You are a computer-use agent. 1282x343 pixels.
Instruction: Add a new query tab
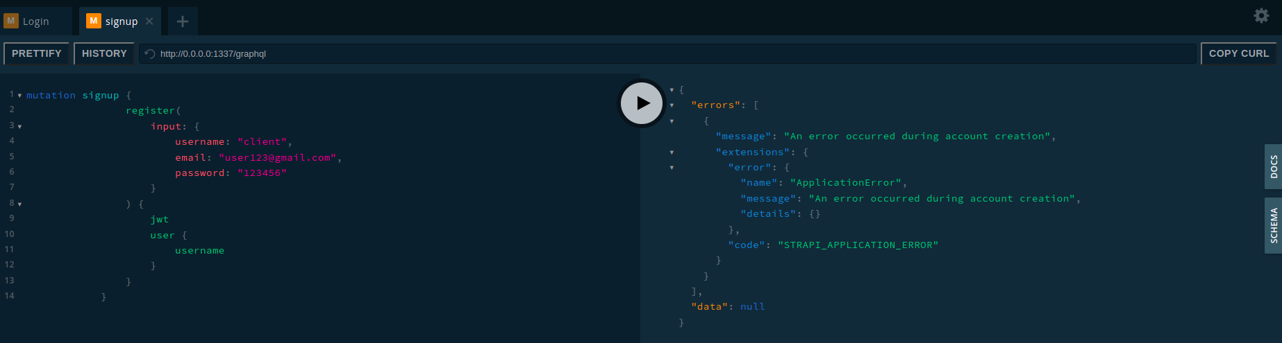click(x=183, y=21)
